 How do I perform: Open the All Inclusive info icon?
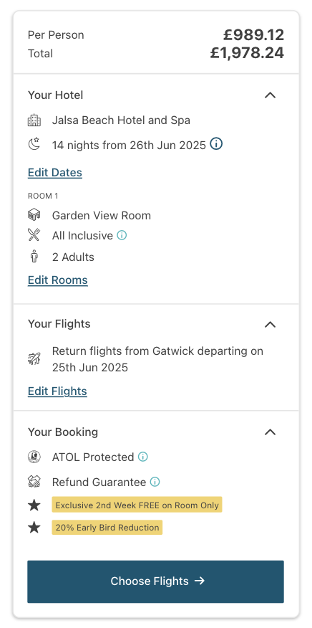(122, 235)
